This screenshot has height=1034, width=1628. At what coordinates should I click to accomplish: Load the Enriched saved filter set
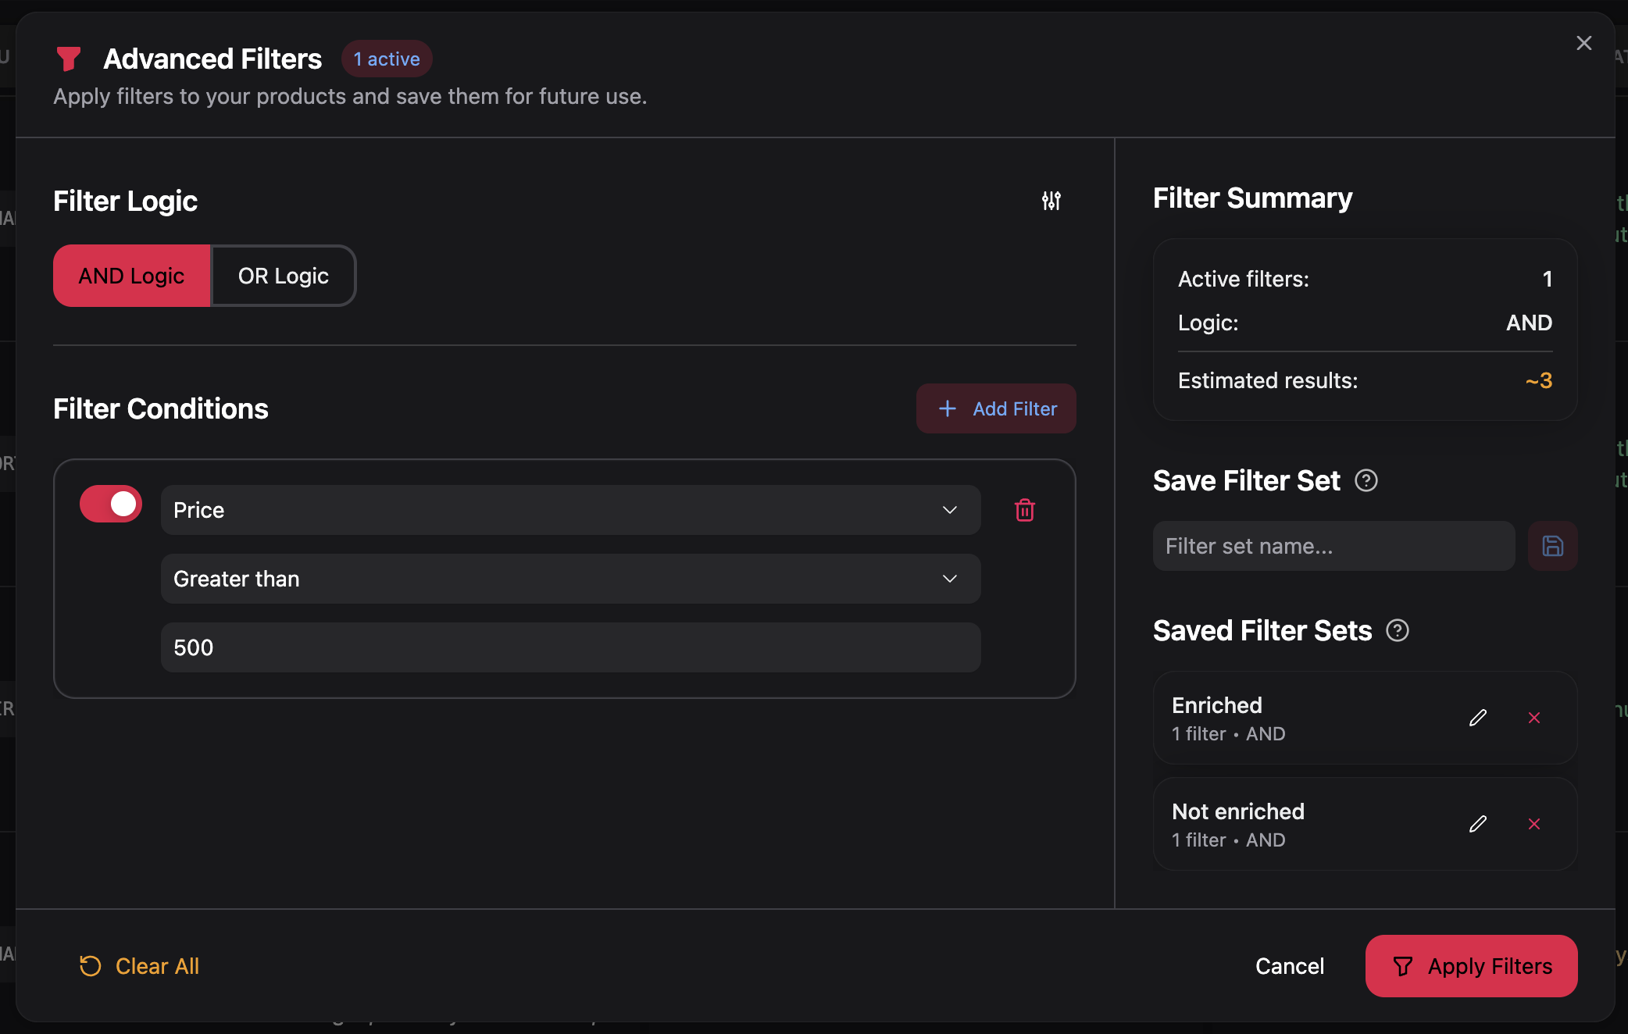[1281, 718]
